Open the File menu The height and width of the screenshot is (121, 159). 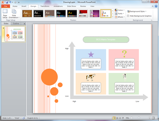pyautogui.click(x=5, y=6)
